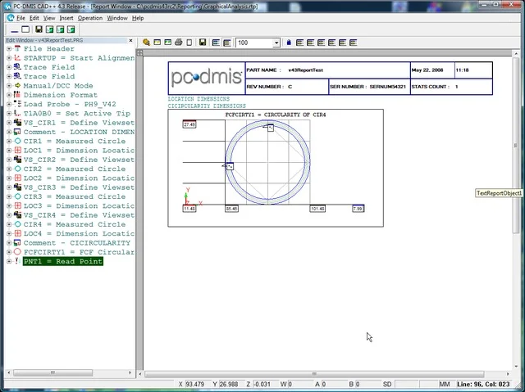Select the CIR1 measured circle icon
The width and height of the screenshot is (525, 392).
click(x=17, y=142)
